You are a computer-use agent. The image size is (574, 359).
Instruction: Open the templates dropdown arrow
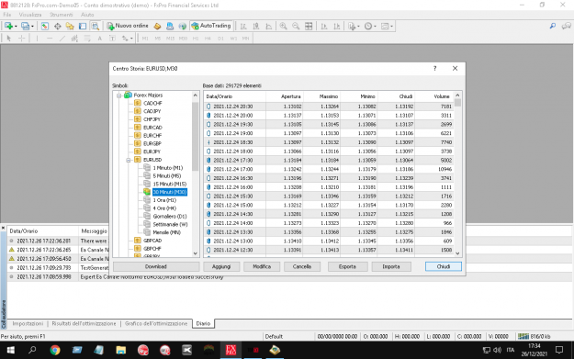tap(391, 26)
